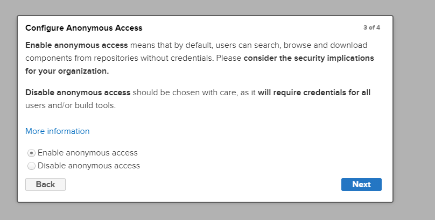Click bold 'Enable anonymous access' in first paragraph

click(x=76, y=44)
